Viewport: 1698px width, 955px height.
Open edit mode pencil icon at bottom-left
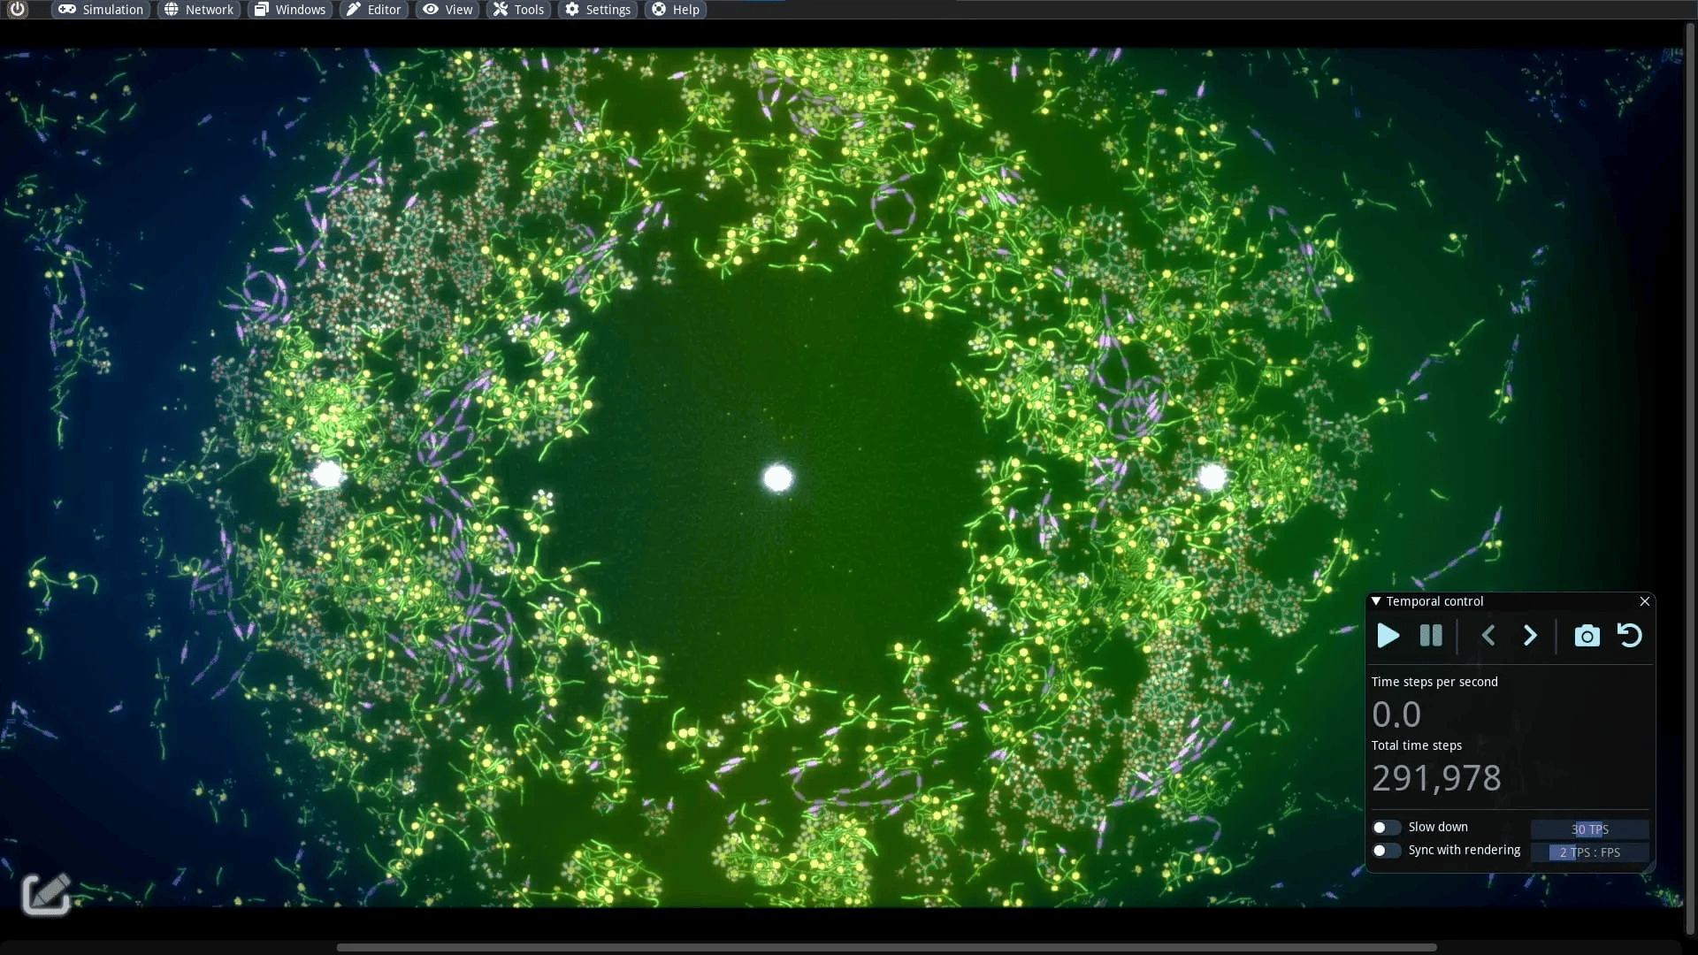[x=46, y=894]
